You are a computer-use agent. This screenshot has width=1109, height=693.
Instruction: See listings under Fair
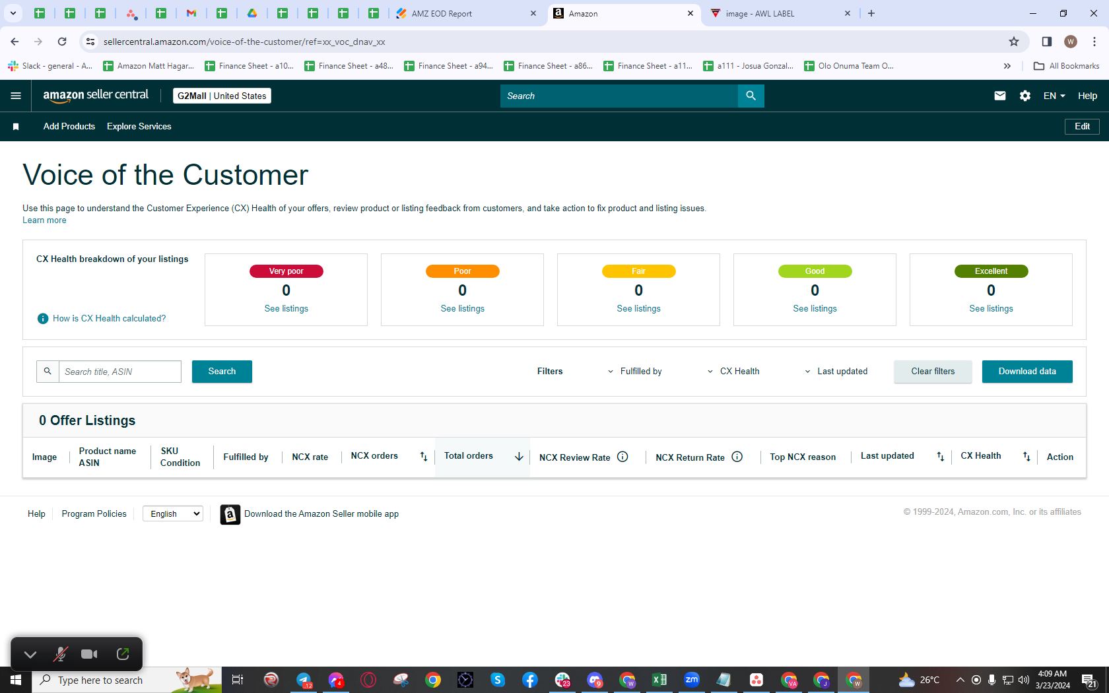coord(638,309)
